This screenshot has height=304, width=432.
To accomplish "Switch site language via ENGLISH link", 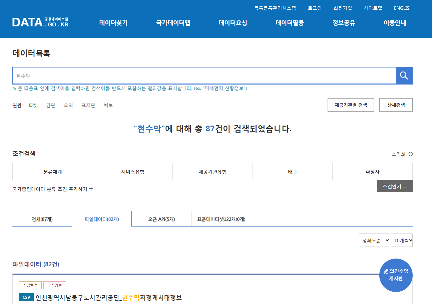I will coord(403,8).
